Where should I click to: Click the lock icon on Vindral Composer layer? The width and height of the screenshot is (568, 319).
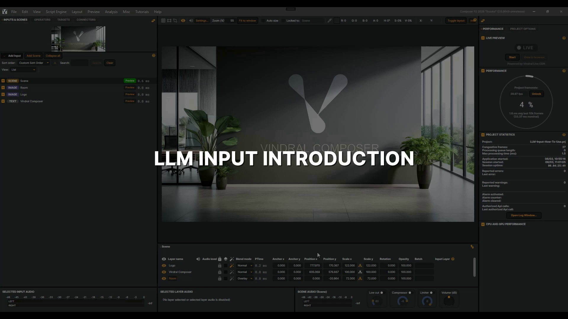click(220, 272)
